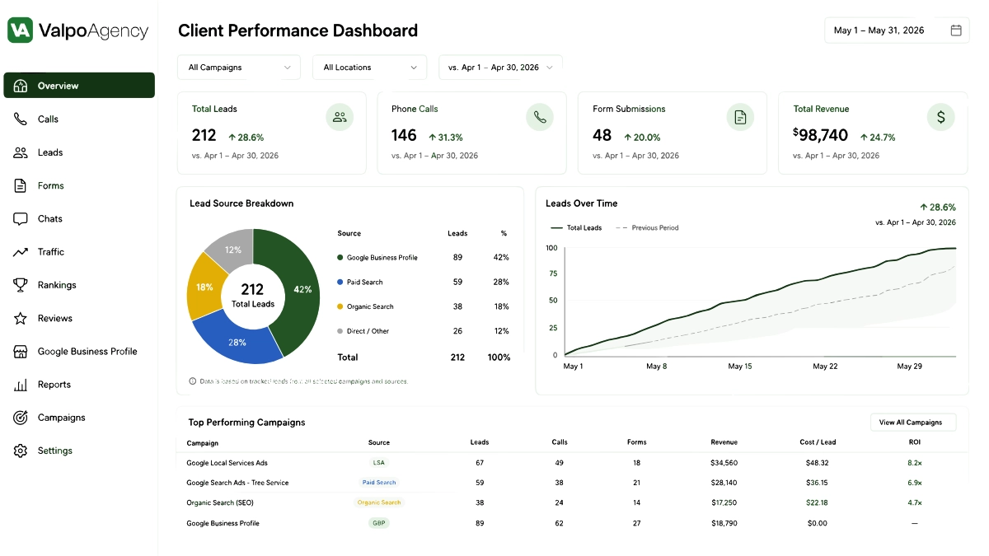Screen dimensions: 989x556
Task: Click the Reviews star icon in sidebar
Action: (21, 318)
